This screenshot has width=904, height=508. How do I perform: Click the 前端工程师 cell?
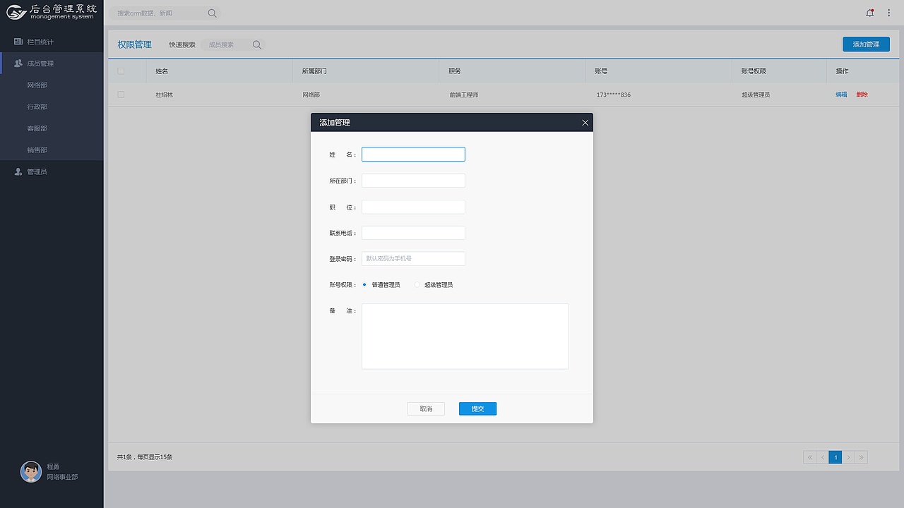coord(464,95)
